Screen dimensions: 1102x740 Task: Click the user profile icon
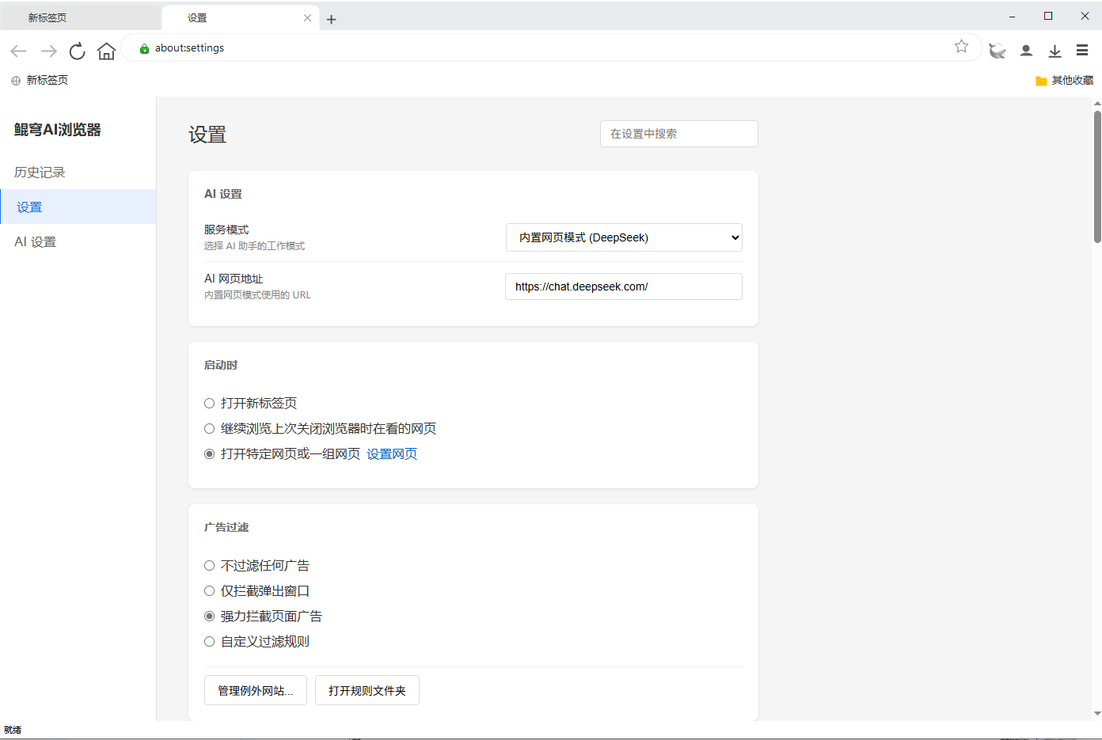pyautogui.click(x=1026, y=50)
